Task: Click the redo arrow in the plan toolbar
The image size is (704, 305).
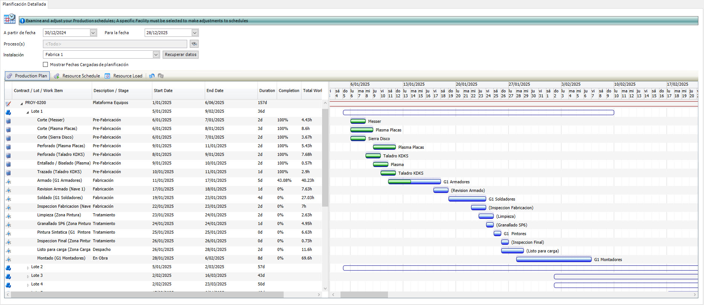Action: point(161,76)
